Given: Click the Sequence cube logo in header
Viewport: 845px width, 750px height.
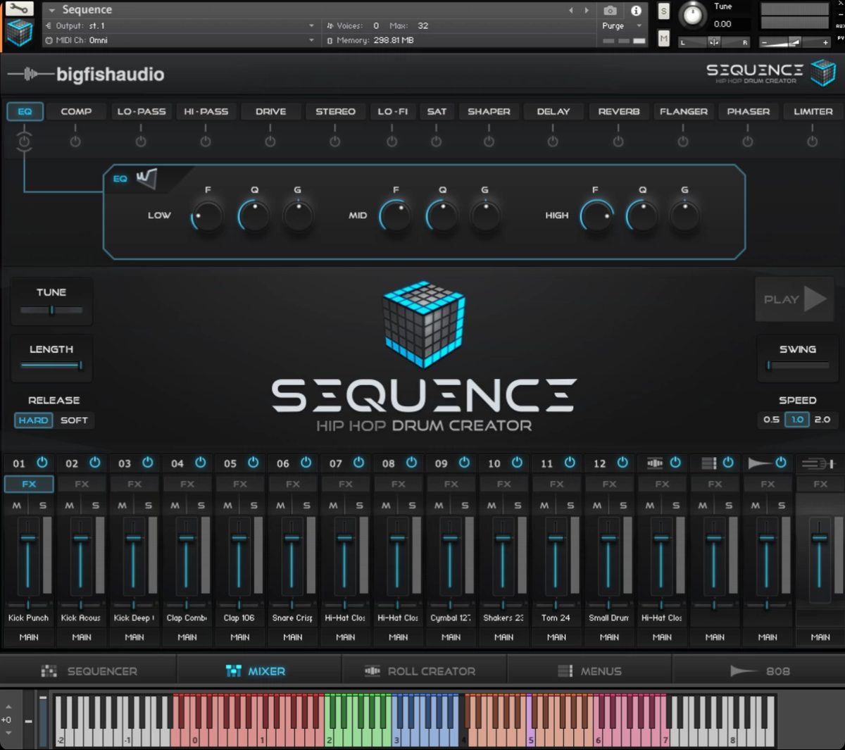Looking at the screenshot, I should coord(822,73).
